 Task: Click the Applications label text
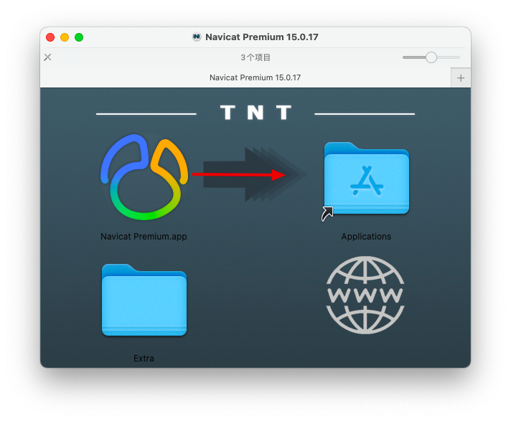pyautogui.click(x=366, y=237)
